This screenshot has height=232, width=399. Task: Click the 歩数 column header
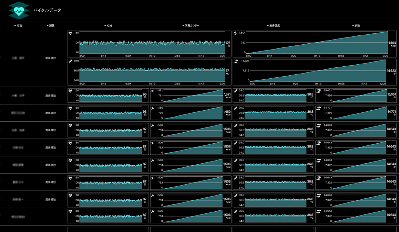pyautogui.click(x=356, y=26)
